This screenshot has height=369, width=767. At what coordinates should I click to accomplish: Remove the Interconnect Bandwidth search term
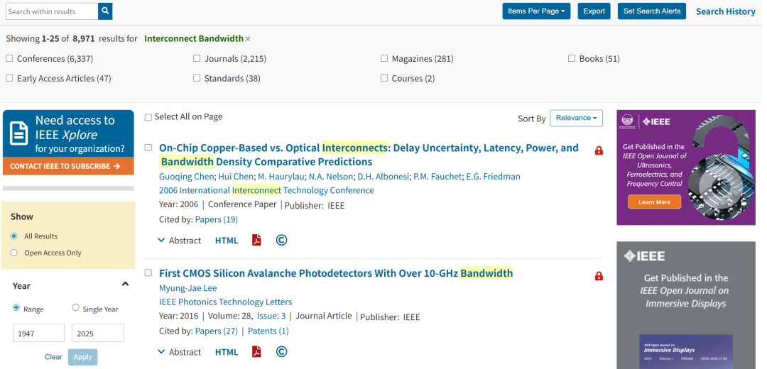click(x=248, y=38)
